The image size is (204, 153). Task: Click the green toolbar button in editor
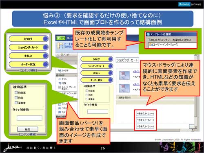tap(60, 38)
